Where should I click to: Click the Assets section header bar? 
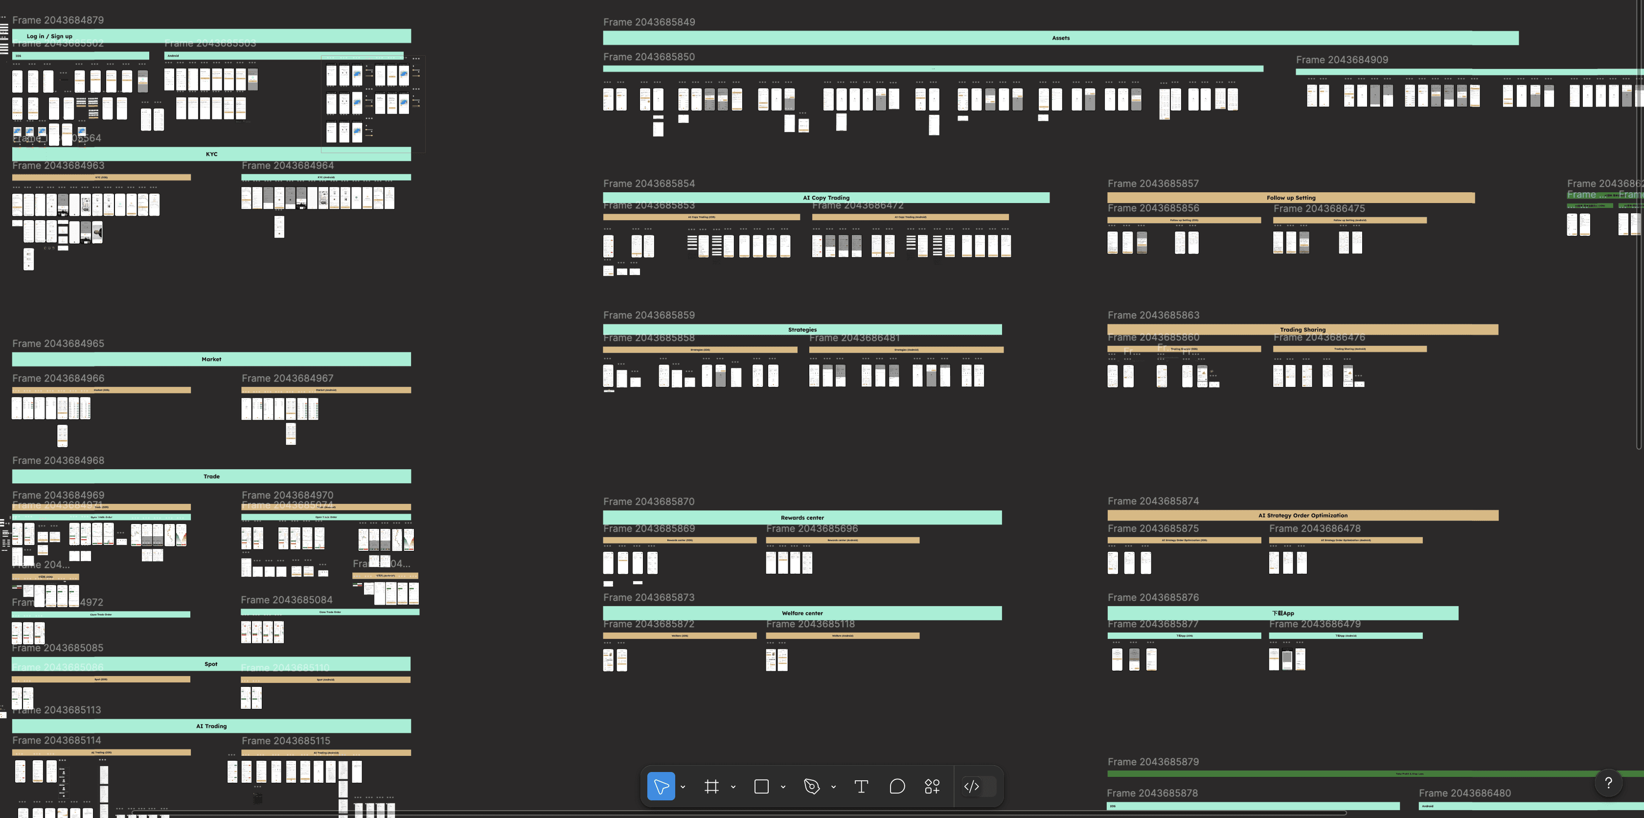1060,38
